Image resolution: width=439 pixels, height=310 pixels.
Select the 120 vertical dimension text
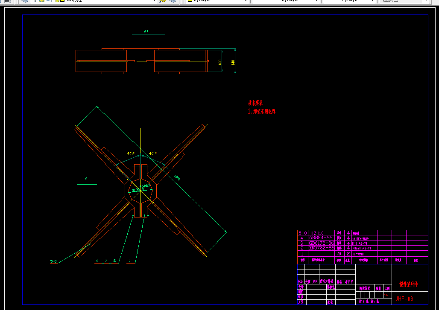point(220,62)
